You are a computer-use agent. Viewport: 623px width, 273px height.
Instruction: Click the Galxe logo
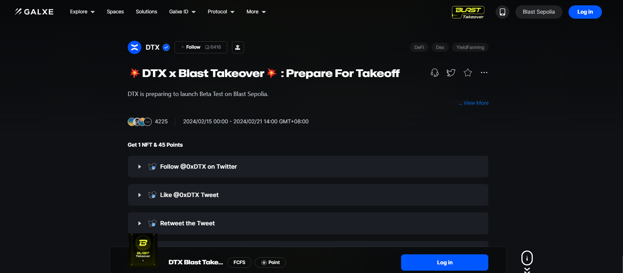click(34, 12)
